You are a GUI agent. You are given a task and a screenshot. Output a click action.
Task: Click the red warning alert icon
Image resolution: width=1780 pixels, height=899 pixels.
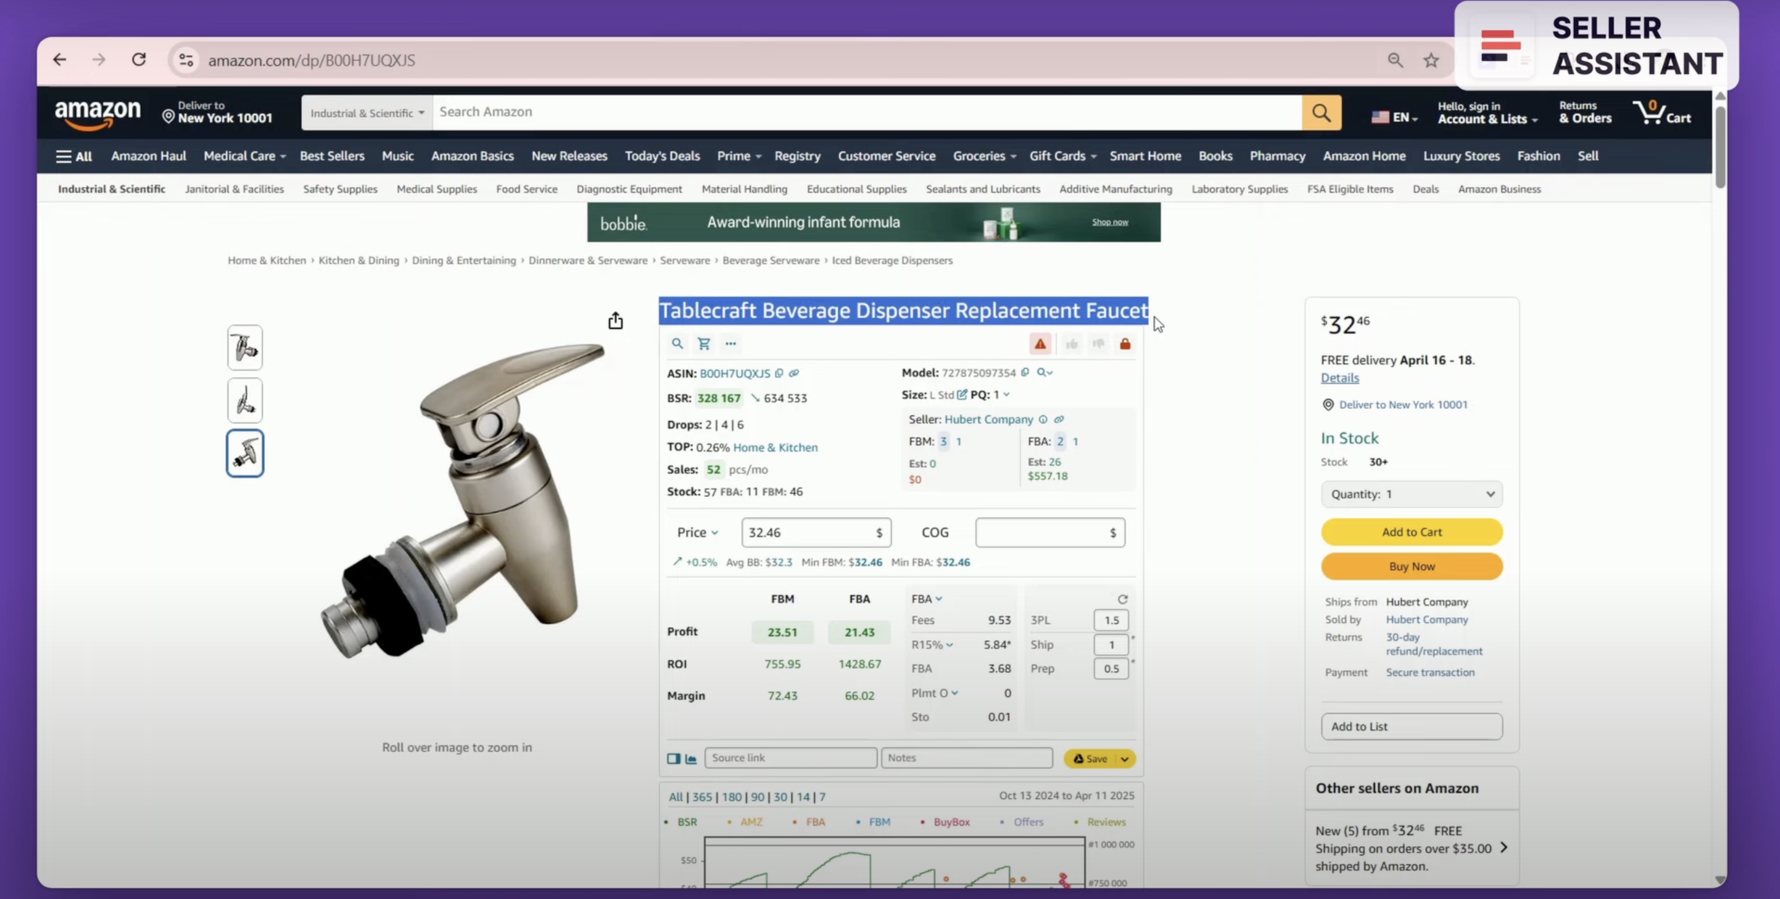click(x=1040, y=344)
